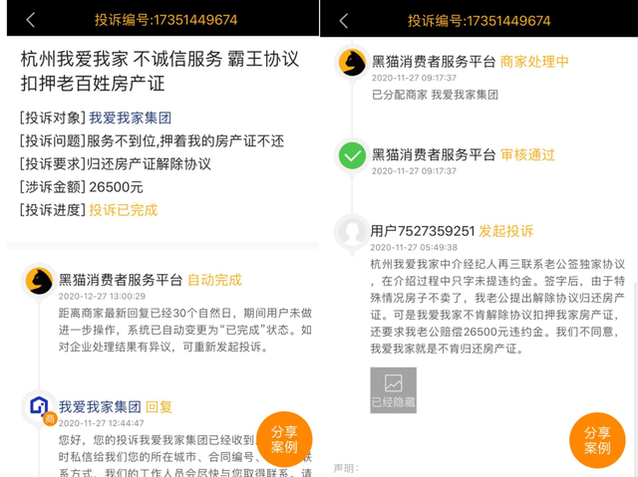Select the 审核通过 status label
Viewport: 638px width, 477px height.
point(527,154)
